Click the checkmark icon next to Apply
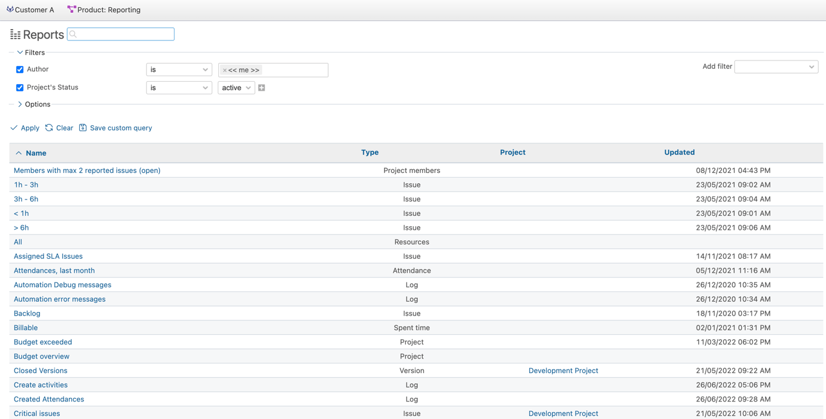The image size is (826, 419). click(x=13, y=128)
